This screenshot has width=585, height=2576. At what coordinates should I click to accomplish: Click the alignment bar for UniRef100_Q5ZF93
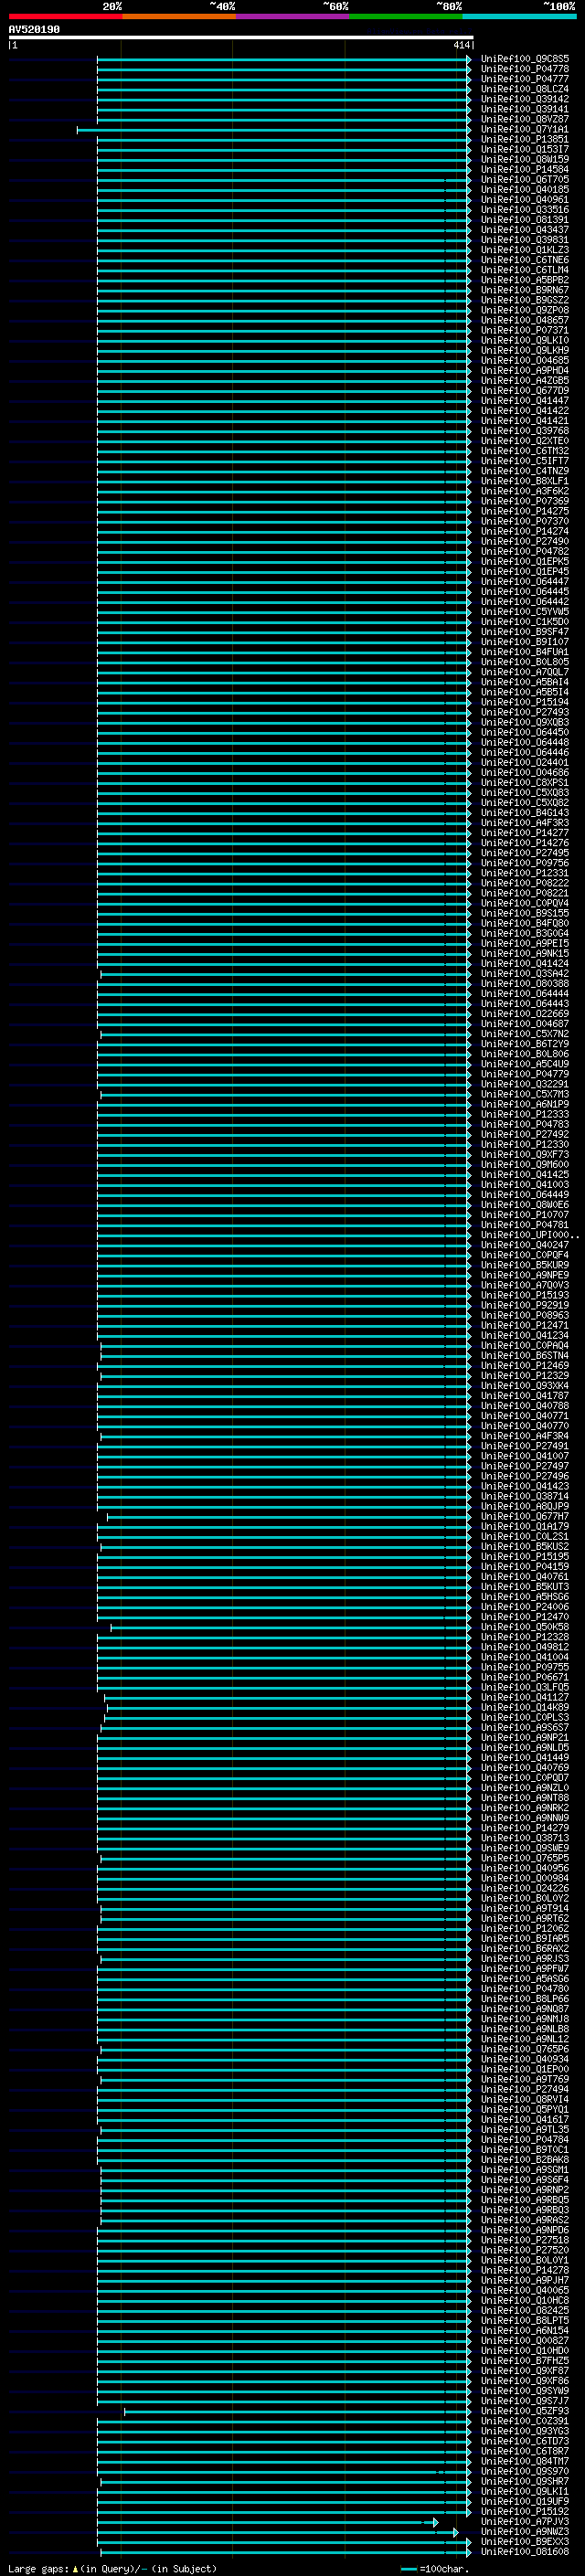tap(297, 2412)
